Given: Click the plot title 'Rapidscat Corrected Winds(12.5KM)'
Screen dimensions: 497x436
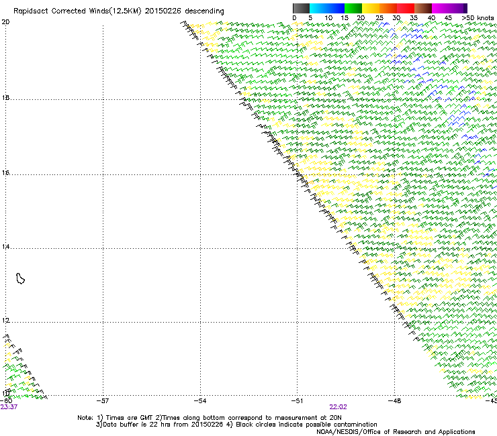Looking at the screenshot, I should coord(77,11).
